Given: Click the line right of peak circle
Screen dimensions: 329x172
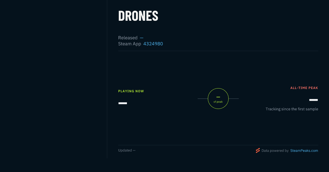Looking at the screenshot, I should point(234,99).
